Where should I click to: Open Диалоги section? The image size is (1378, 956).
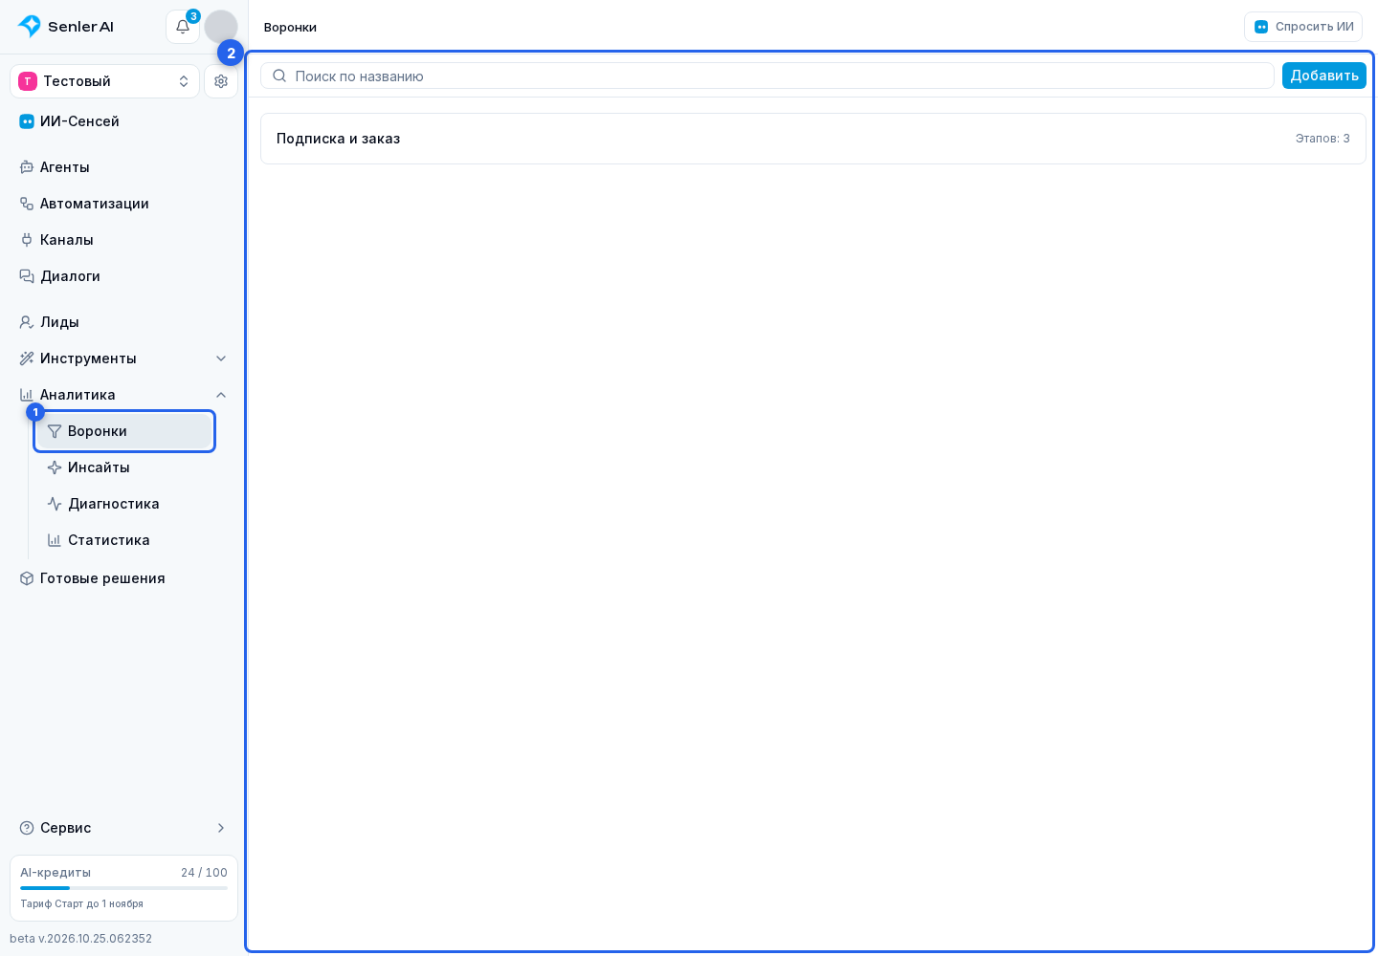(x=123, y=276)
